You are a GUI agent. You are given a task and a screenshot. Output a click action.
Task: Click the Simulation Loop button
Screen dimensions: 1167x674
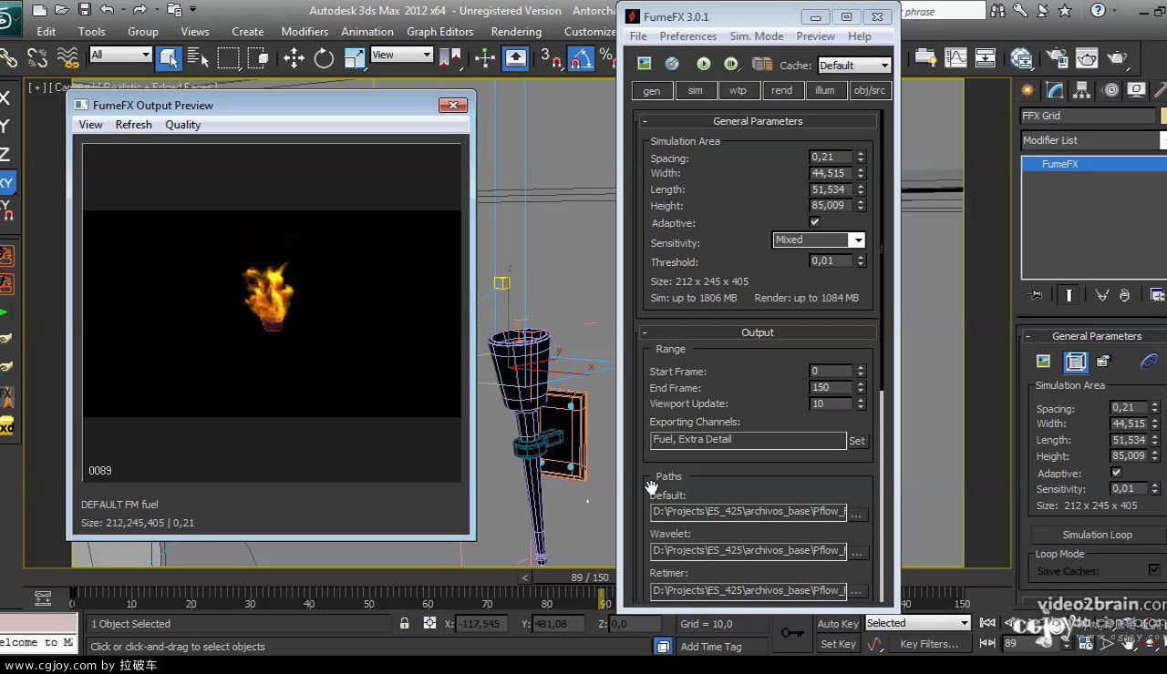(x=1098, y=535)
